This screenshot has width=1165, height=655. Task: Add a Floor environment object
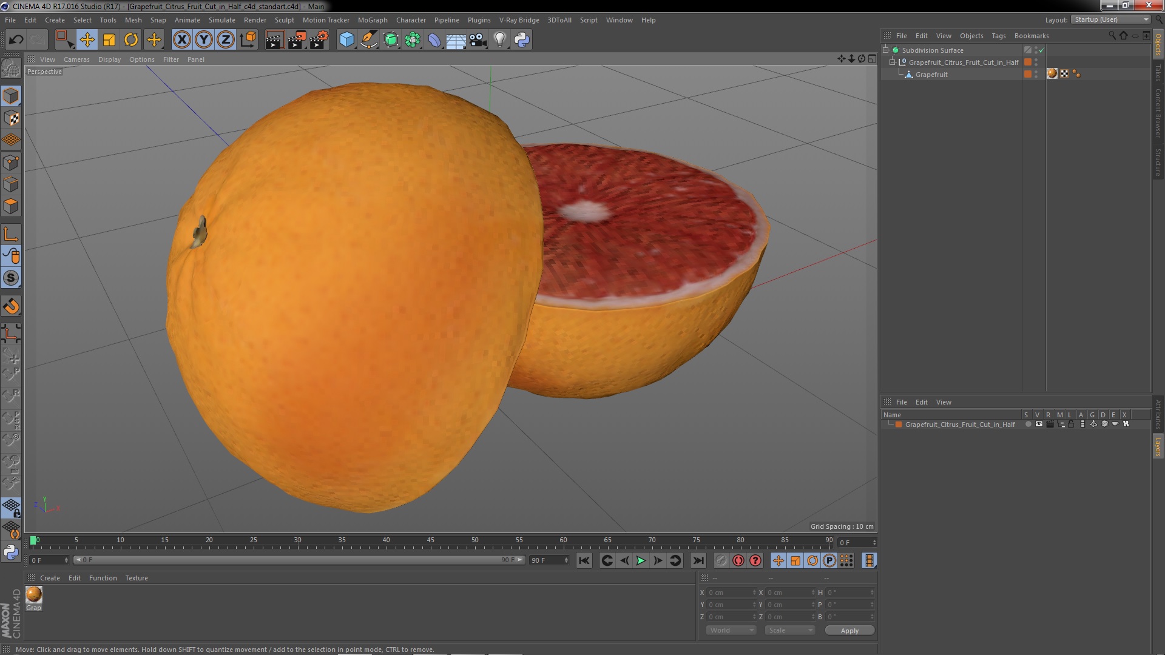pos(456,40)
